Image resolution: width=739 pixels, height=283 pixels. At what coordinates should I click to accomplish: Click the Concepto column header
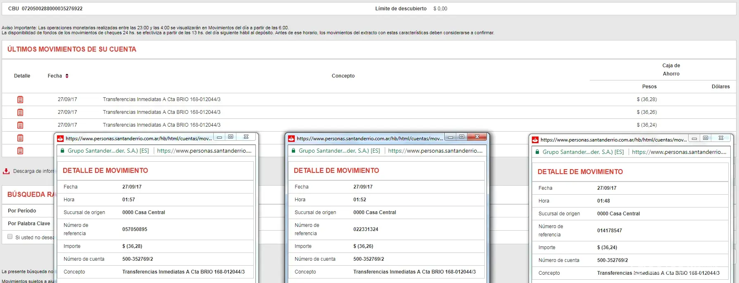click(343, 76)
